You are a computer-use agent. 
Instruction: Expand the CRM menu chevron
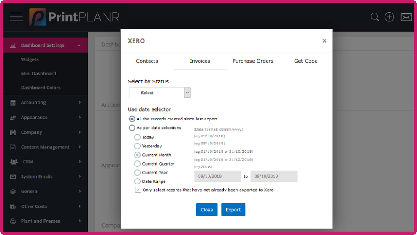[x=79, y=162]
